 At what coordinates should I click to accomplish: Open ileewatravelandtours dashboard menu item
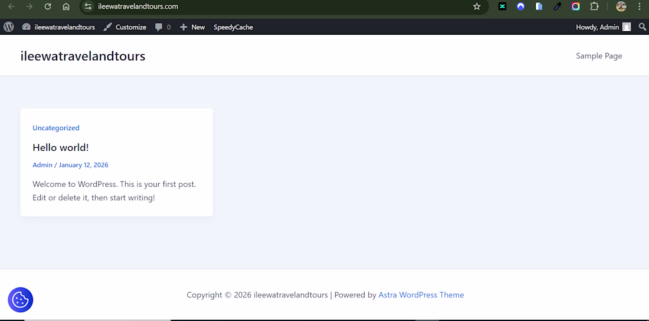pos(59,27)
